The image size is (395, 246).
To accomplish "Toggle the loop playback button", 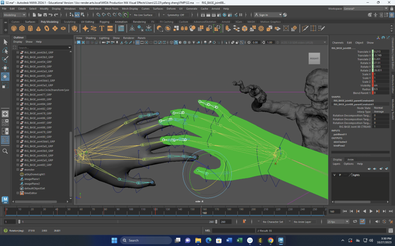I will click(x=356, y=222).
